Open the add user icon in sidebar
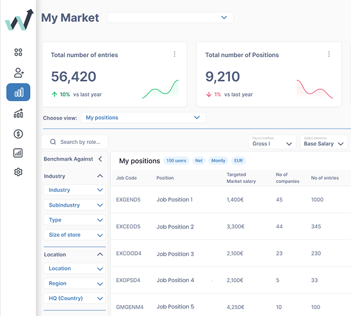This screenshot has width=351, height=316. click(x=19, y=72)
